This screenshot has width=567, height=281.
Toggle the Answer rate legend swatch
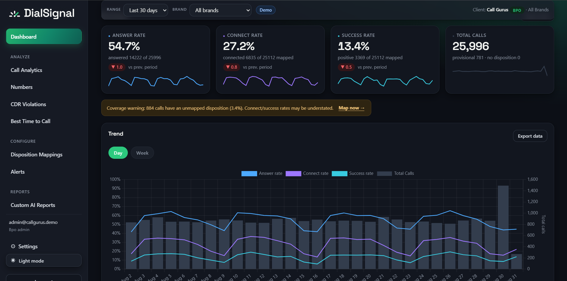[x=249, y=173]
